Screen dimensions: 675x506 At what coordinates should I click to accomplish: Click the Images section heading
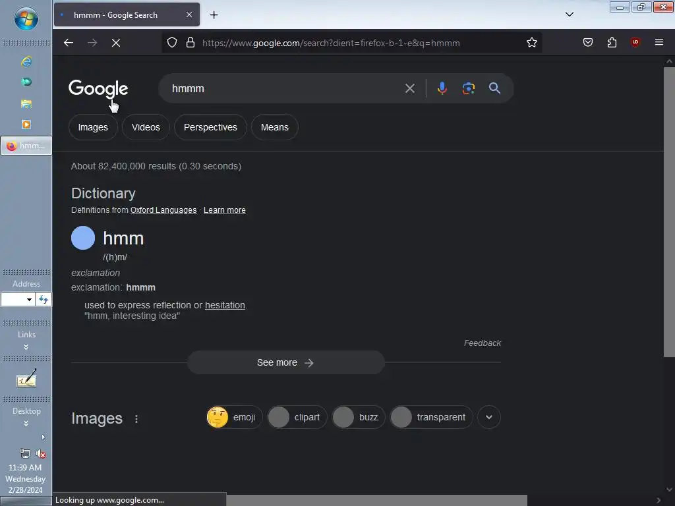click(x=97, y=418)
